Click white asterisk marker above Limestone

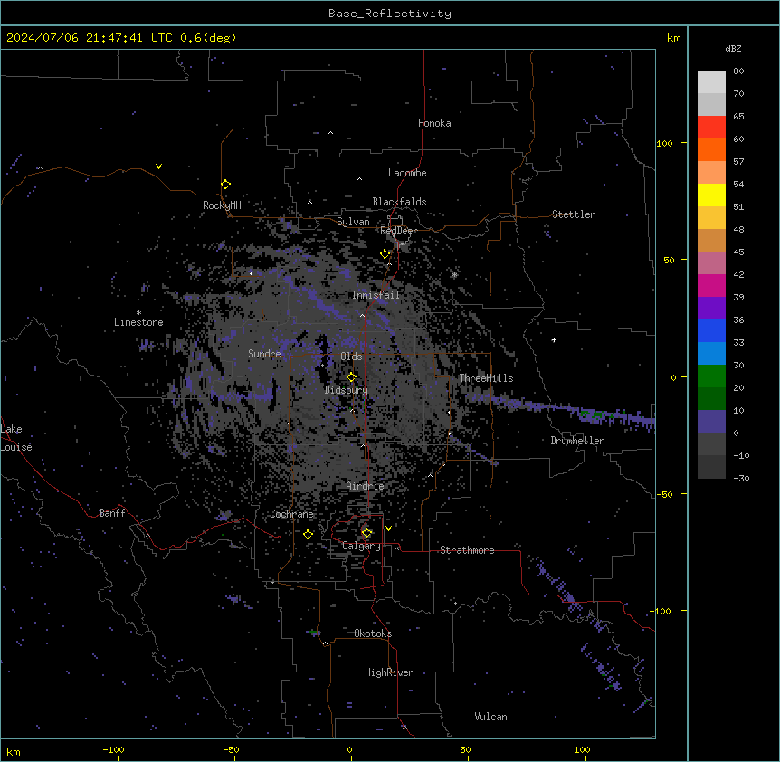tap(138, 313)
